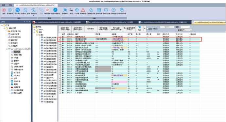
Task: Click the disconnect (断开连接) icon
Action: pos(47,10)
